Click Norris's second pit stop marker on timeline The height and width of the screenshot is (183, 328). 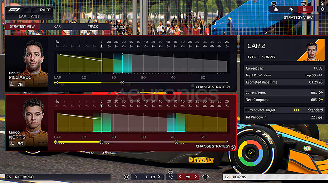click(x=176, y=142)
